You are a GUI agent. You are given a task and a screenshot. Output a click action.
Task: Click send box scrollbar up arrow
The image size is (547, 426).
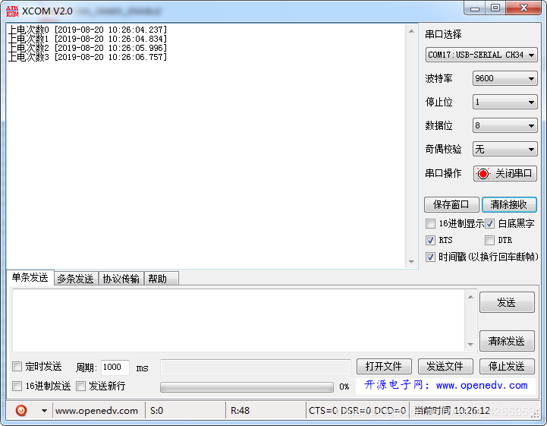[x=470, y=297]
